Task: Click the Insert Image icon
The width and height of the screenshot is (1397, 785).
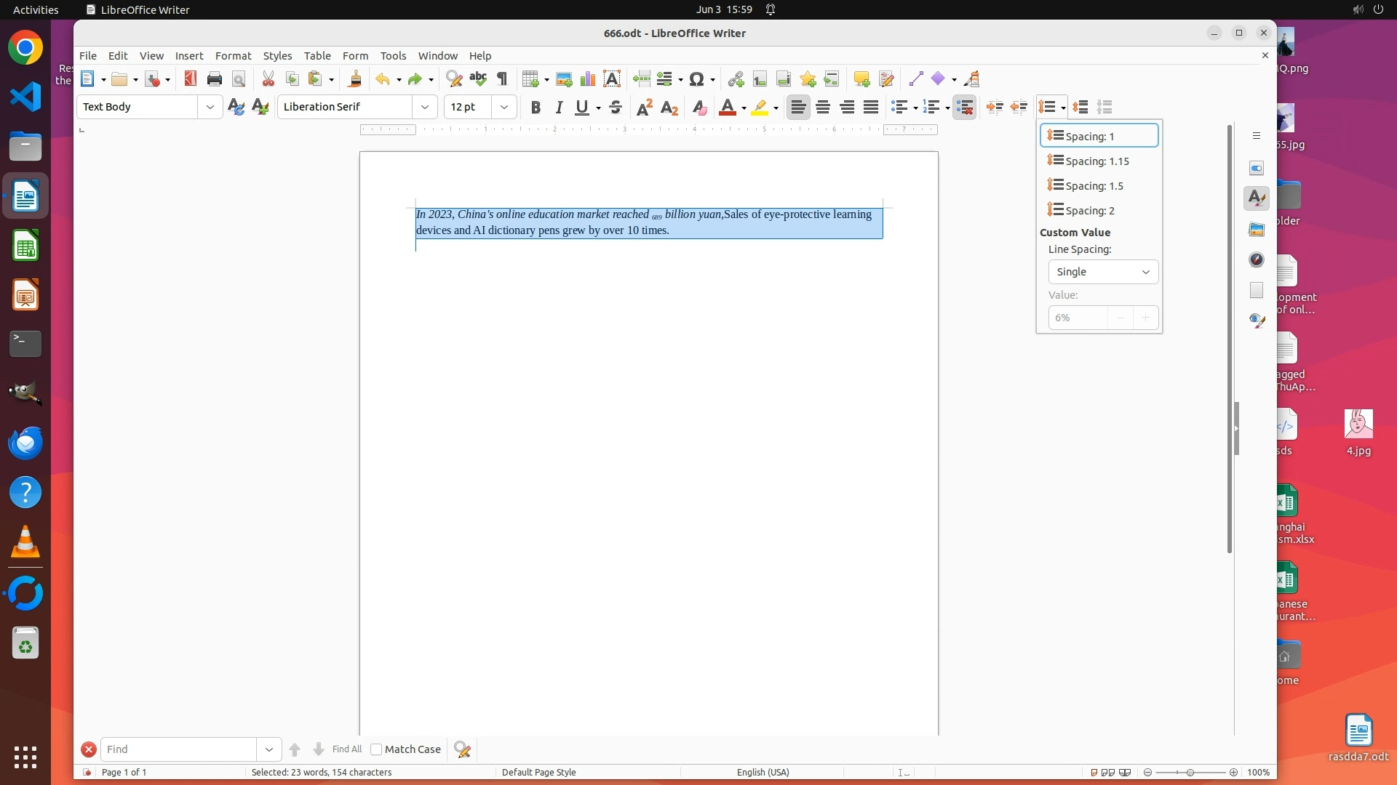Action: tap(564, 79)
